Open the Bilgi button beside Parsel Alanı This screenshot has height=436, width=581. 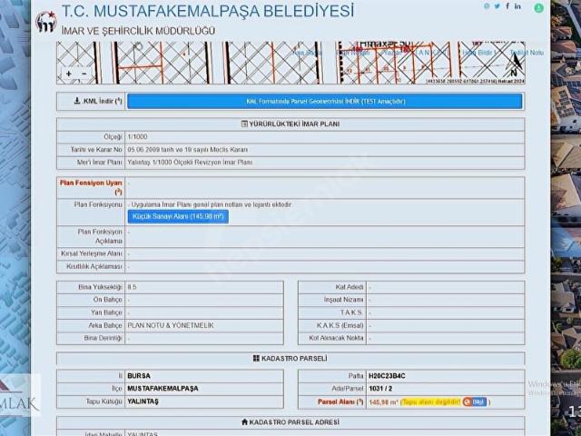pos(474,401)
